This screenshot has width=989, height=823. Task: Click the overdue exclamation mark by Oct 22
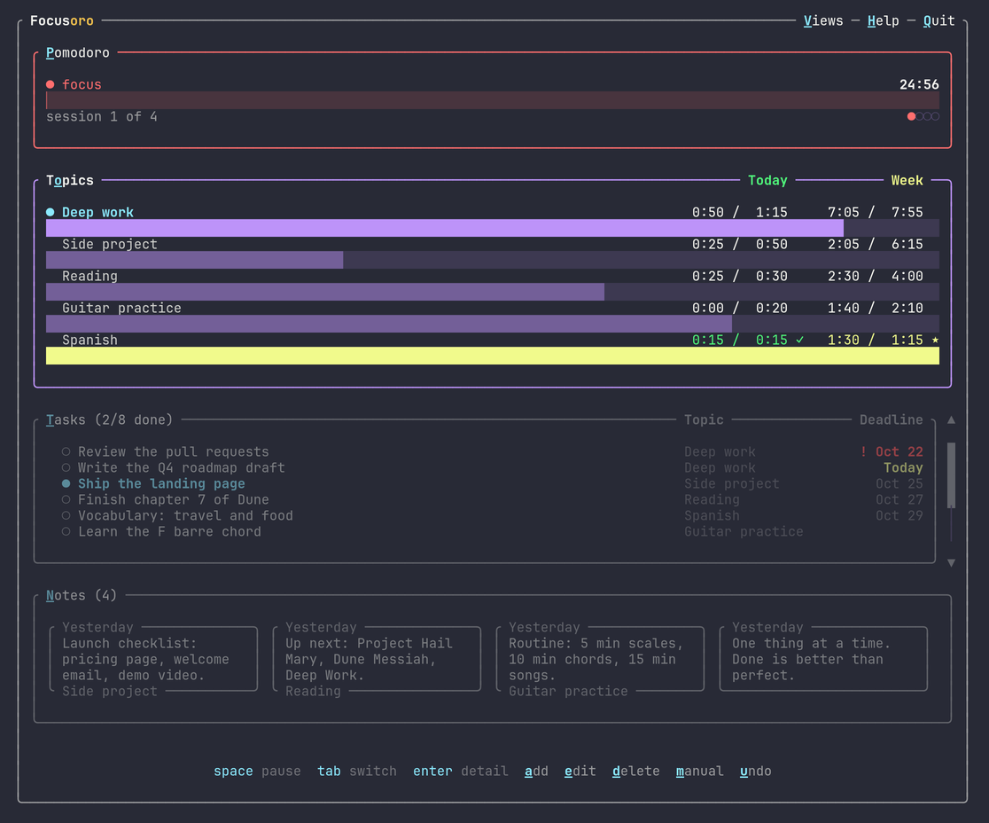coord(863,452)
